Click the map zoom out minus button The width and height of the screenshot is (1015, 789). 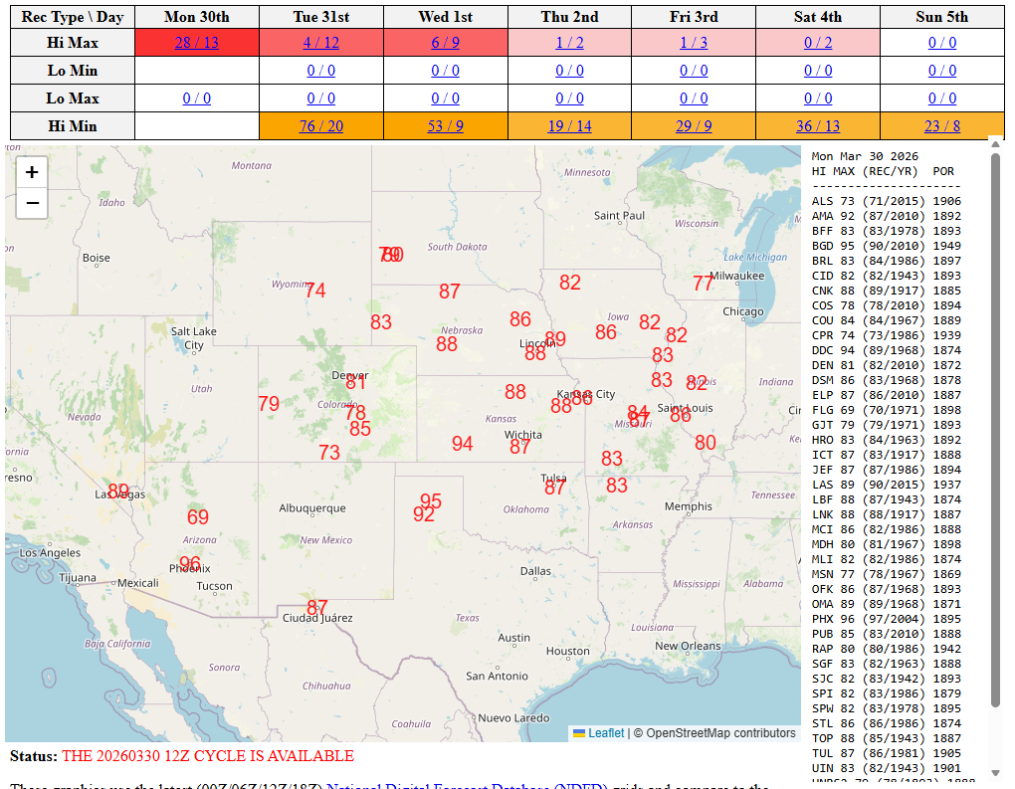32,203
